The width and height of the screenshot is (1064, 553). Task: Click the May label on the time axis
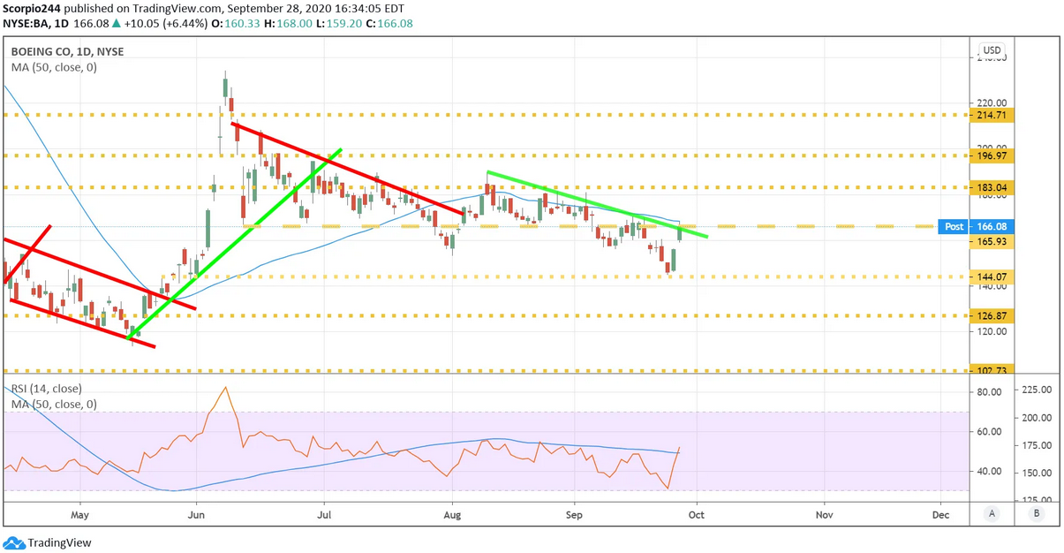(80, 513)
